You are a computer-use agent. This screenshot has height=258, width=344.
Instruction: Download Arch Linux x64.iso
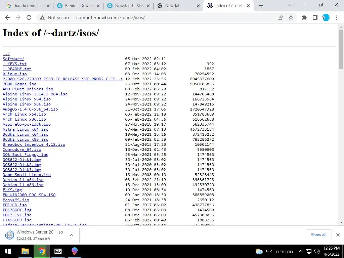click(x=24, y=114)
